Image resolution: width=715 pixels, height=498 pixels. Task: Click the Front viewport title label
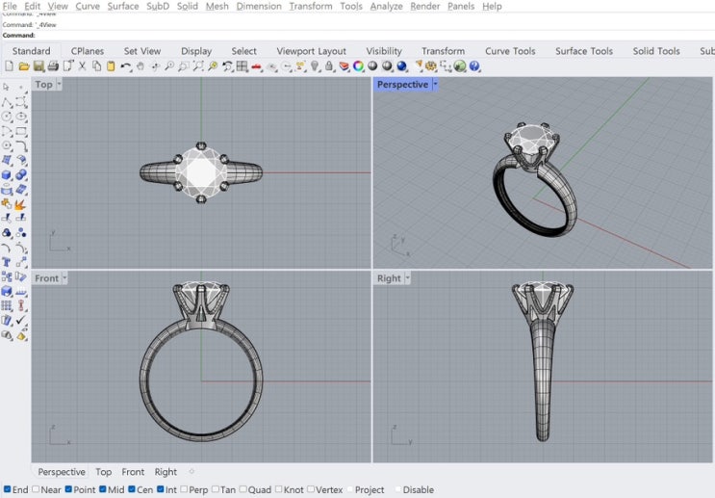(46, 278)
